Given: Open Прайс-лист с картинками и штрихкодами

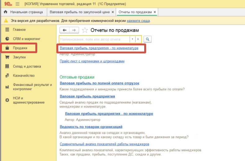Looking at the screenshot, I should click(x=92, y=61).
